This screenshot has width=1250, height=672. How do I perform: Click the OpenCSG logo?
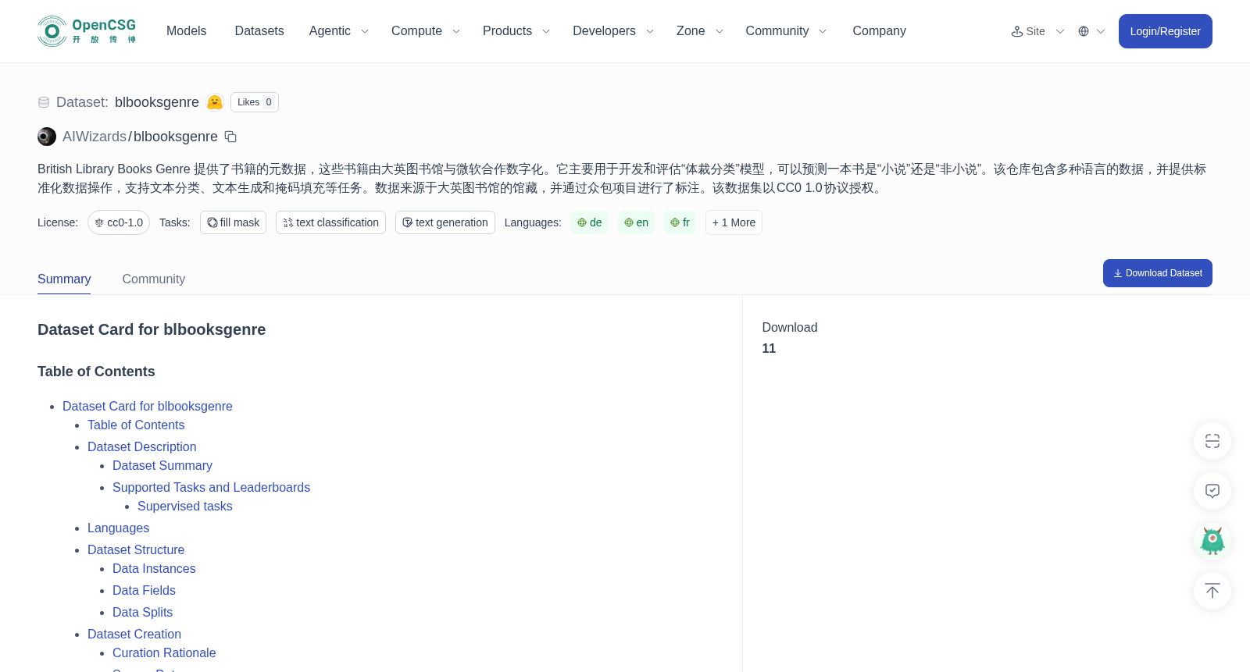tap(87, 31)
